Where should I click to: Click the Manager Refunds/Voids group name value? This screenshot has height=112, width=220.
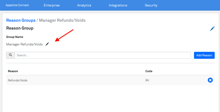(24, 44)
